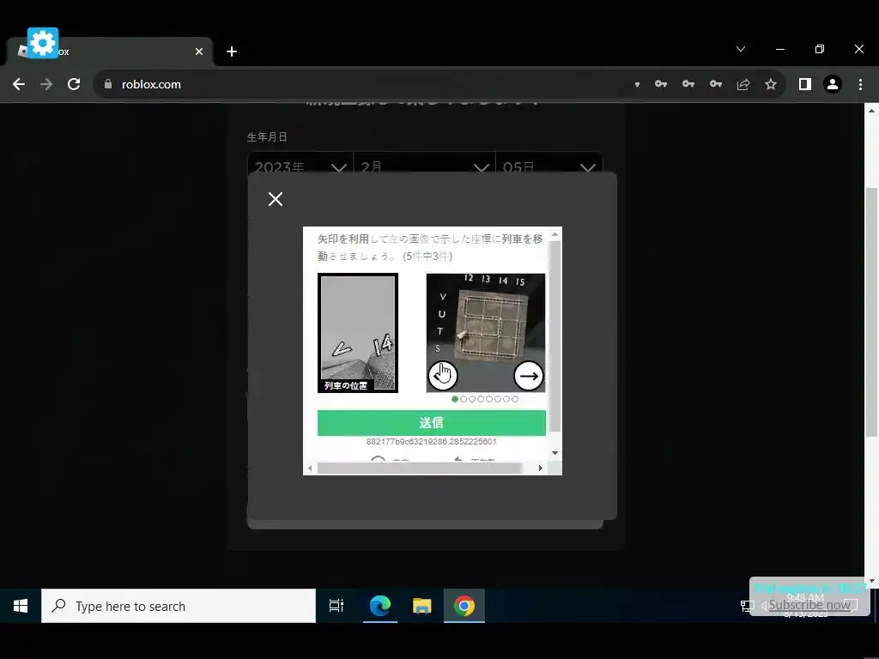Click the green 送信 submit button
Viewport: 879px width, 659px height.
click(431, 422)
